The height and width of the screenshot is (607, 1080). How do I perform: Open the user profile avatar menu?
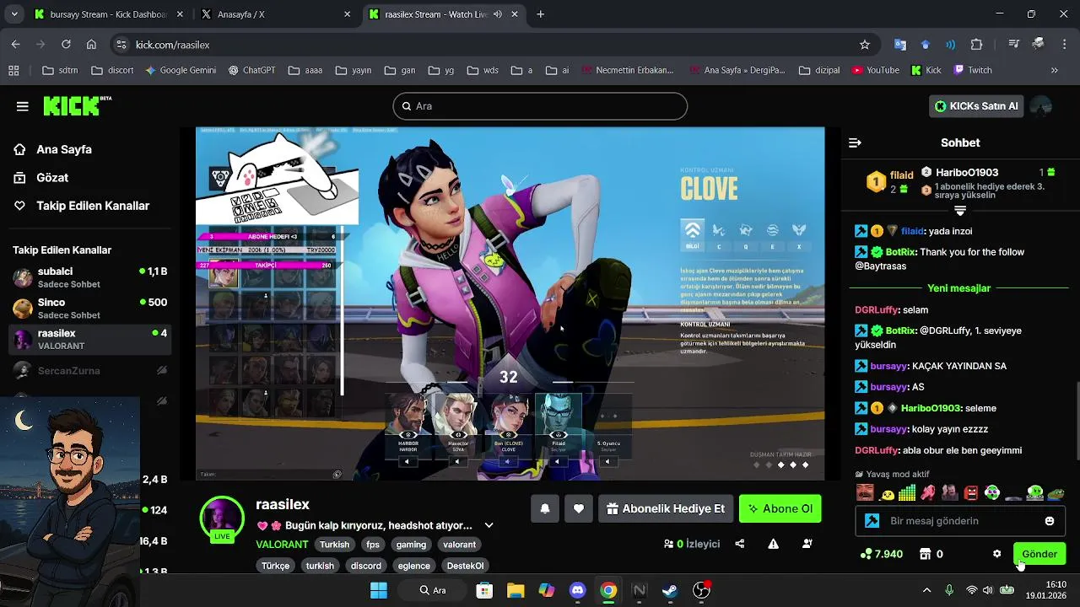click(1041, 106)
